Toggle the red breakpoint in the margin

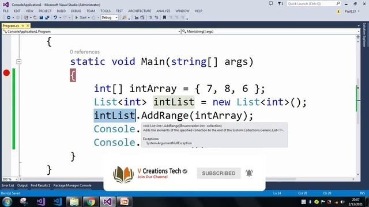coord(6,73)
